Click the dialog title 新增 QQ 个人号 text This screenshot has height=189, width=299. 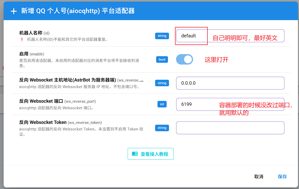tap(78, 11)
